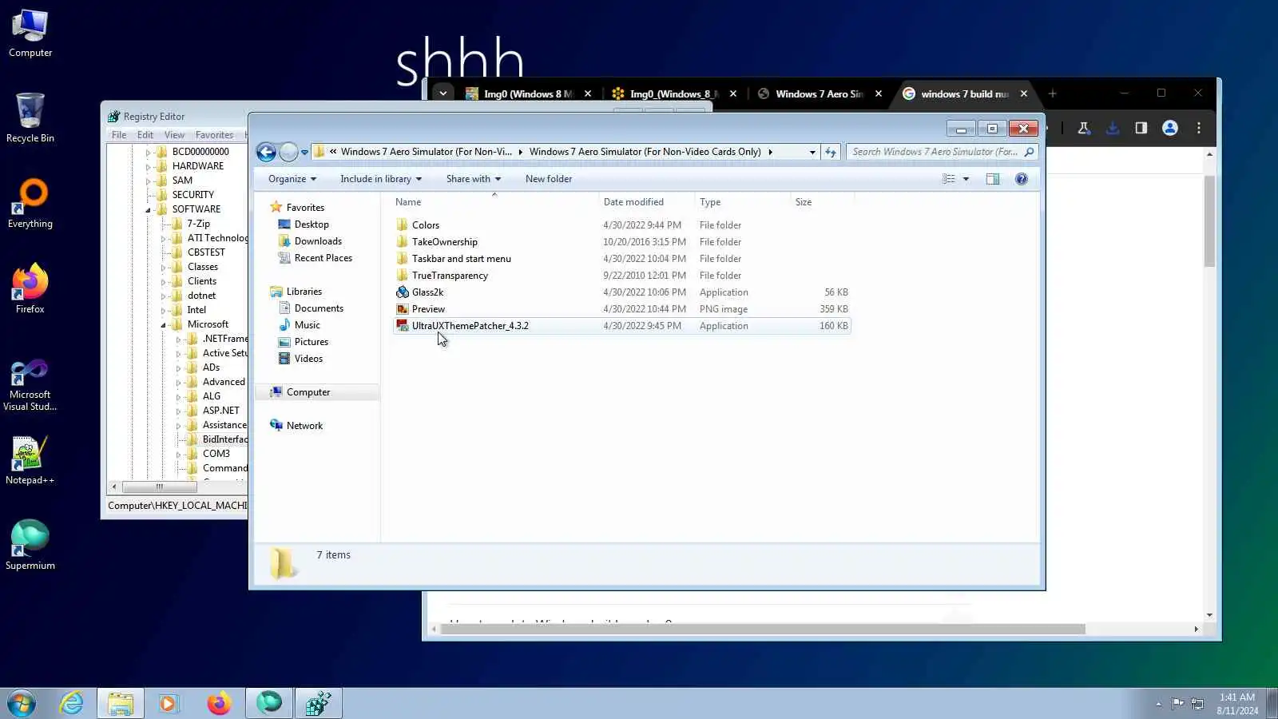Open Downloads in the navigation pane
The height and width of the screenshot is (719, 1278).
click(x=318, y=241)
